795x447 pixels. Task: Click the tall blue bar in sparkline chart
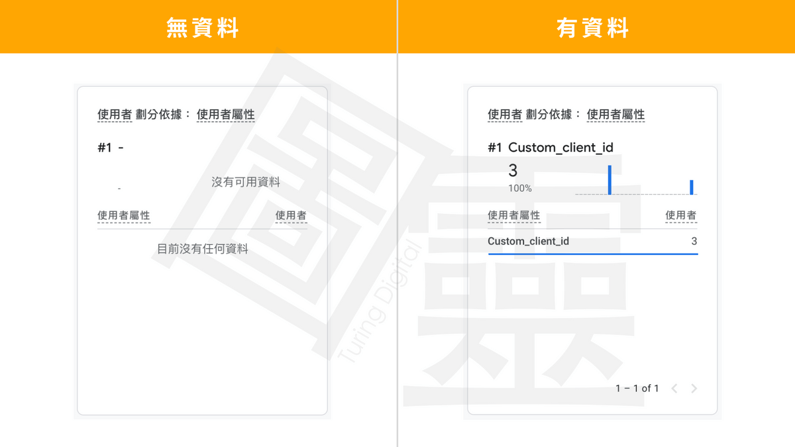(609, 180)
